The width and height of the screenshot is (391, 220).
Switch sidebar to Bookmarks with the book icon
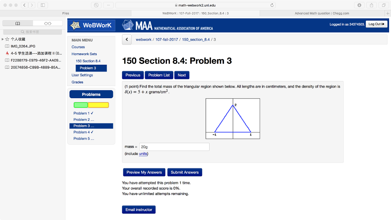pyautogui.click(x=18, y=23)
